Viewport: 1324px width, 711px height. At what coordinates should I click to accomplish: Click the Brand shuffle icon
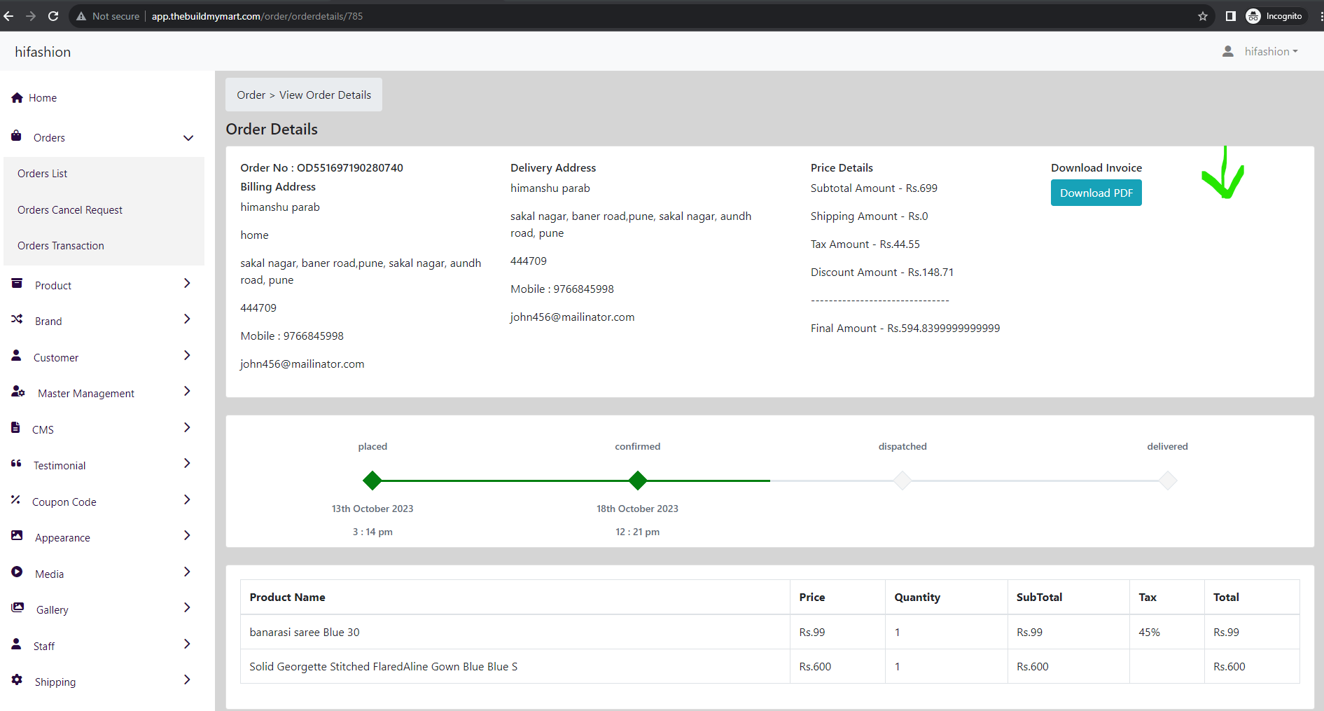tap(17, 319)
